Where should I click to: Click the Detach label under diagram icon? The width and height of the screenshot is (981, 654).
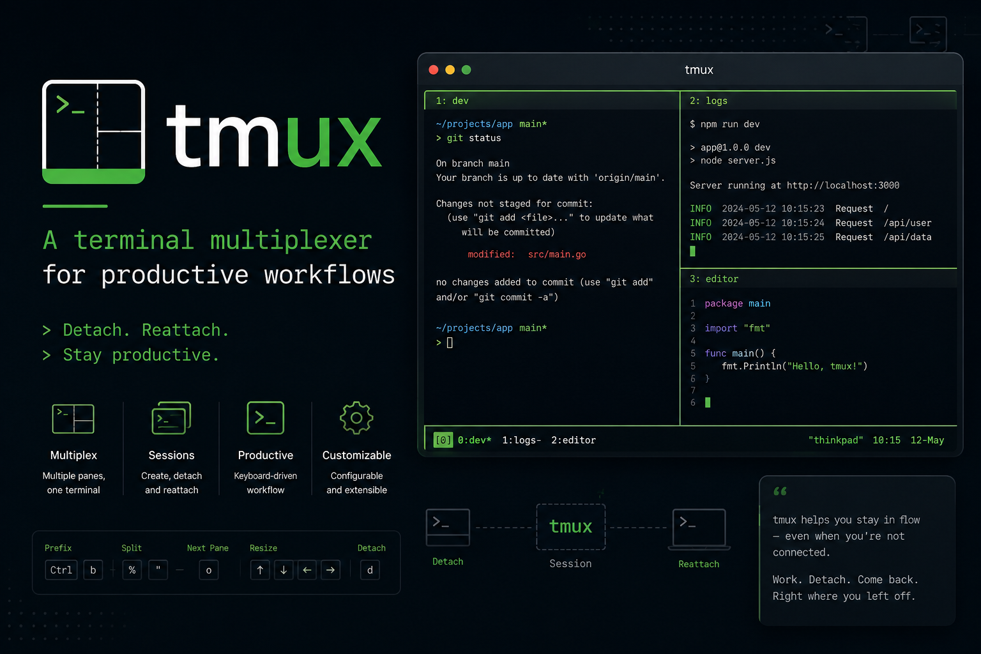[448, 561]
